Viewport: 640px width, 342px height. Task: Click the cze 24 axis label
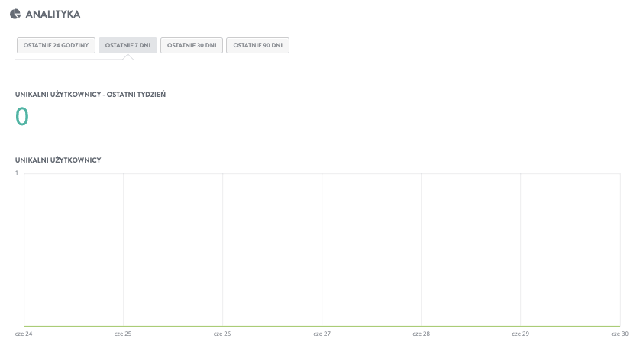point(24,334)
